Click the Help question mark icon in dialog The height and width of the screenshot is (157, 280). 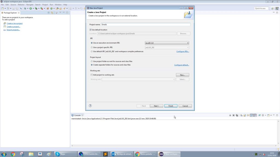click(x=90, y=106)
